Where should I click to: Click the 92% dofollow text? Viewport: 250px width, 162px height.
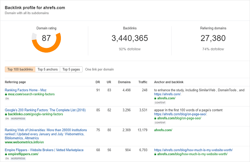point(130,49)
